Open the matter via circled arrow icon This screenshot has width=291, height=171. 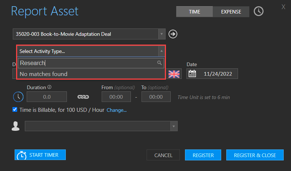[173, 34]
